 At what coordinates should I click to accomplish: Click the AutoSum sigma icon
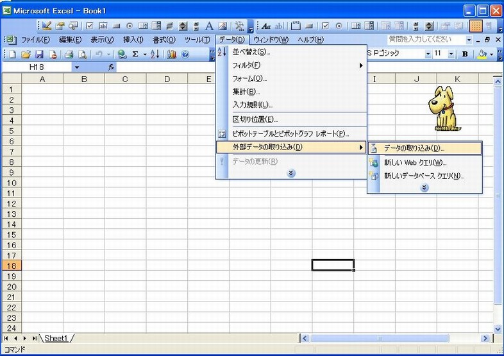[135, 55]
